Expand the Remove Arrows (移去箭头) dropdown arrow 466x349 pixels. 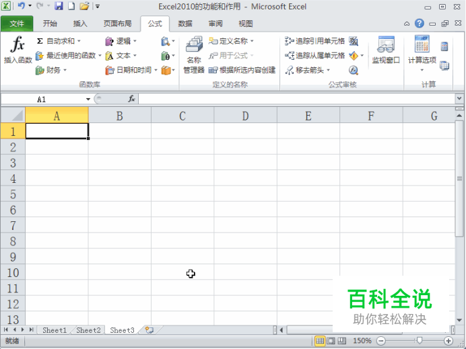click(329, 70)
